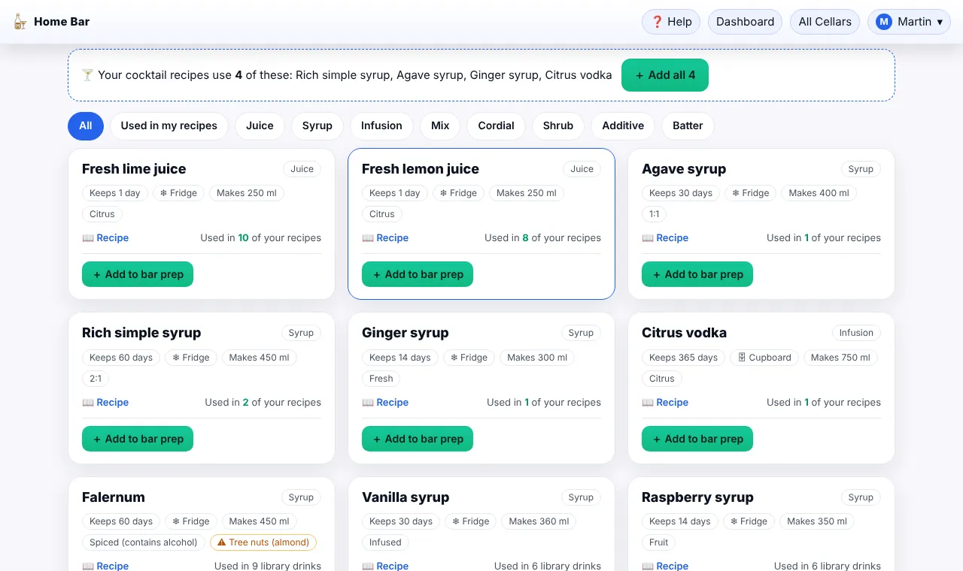Screen dimensions: 963x571
Task: Open All Cellars
Action: click(825, 22)
